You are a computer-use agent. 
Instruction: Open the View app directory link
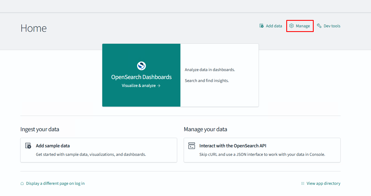(x=323, y=183)
